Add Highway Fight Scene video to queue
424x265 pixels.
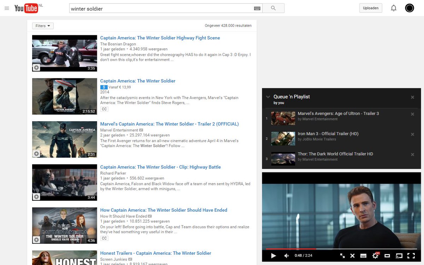click(36, 67)
